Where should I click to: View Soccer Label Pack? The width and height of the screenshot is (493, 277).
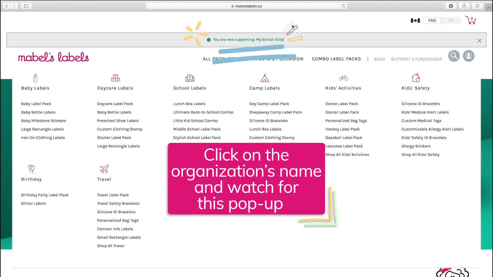tap(342, 112)
